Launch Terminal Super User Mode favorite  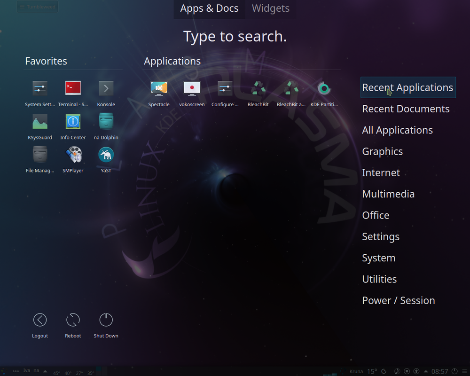pos(73,88)
